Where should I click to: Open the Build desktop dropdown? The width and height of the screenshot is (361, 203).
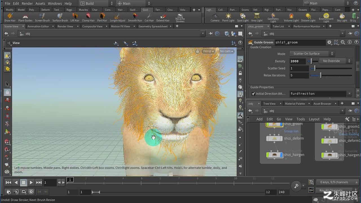(x=96, y=3)
